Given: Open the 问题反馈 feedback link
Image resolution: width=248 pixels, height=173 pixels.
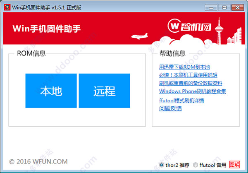Looking at the screenshot, I should tap(170, 109).
